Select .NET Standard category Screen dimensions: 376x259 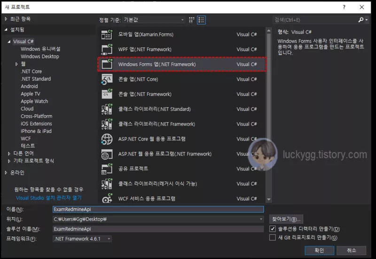click(36, 78)
